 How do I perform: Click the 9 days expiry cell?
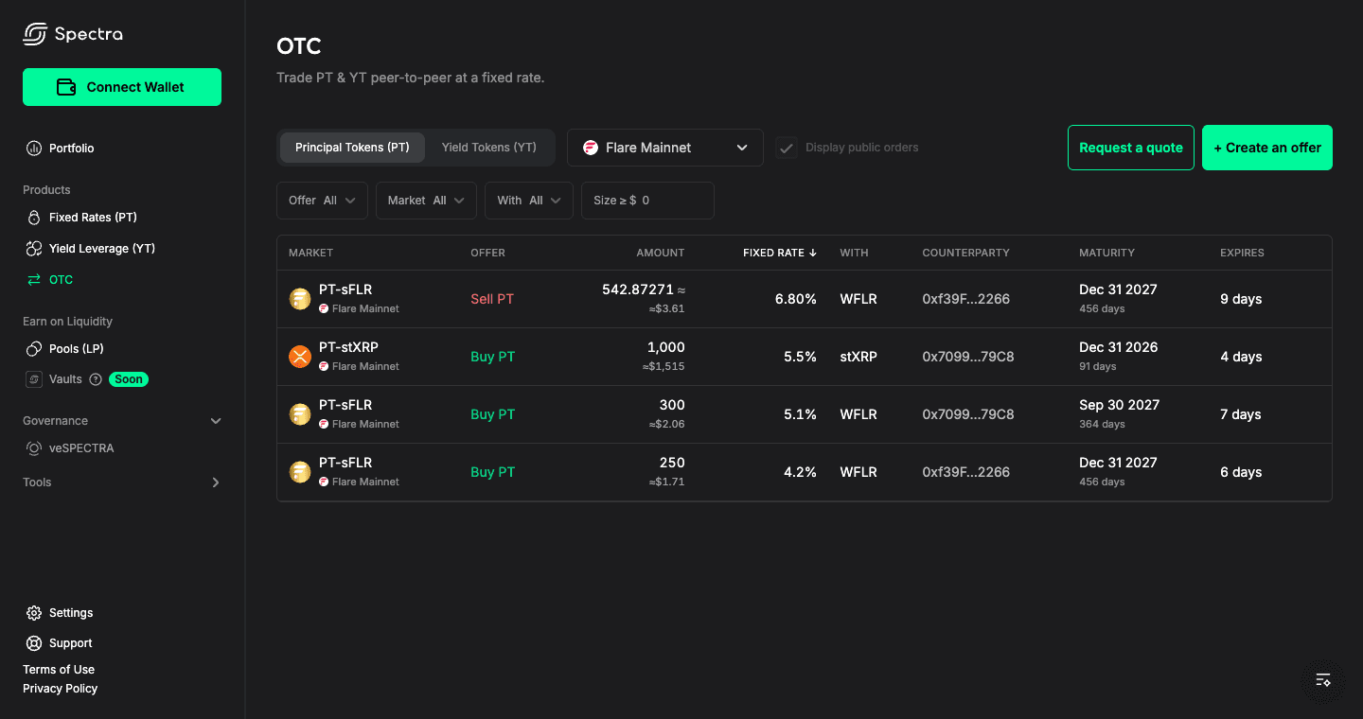click(1241, 299)
